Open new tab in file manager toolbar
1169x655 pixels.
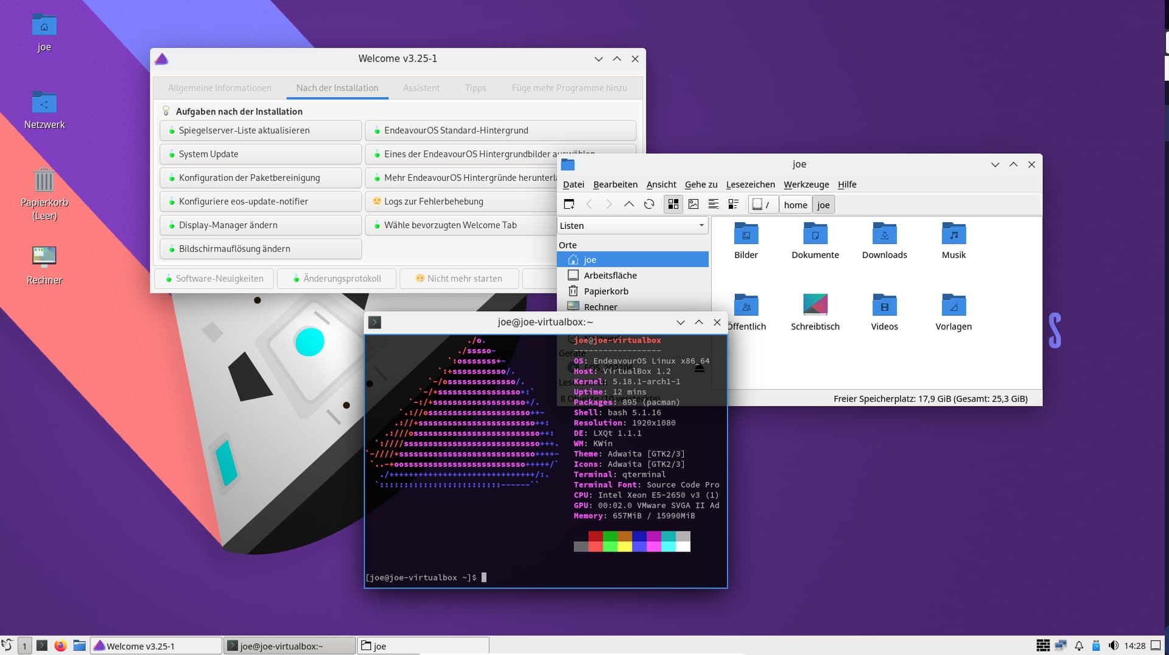(x=569, y=205)
